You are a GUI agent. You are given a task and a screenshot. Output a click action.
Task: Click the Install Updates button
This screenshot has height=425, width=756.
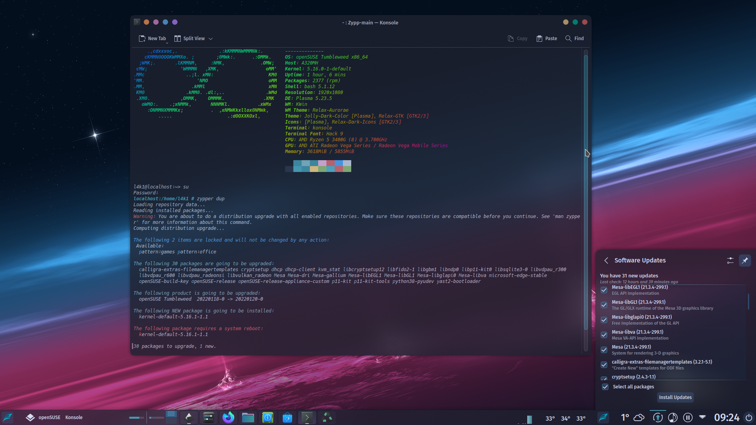pyautogui.click(x=675, y=397)
